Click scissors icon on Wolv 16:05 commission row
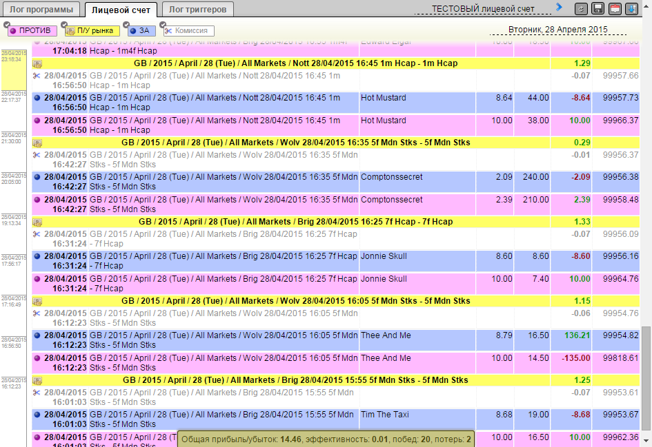Screen dimensions: 652x447 (37, 314)
